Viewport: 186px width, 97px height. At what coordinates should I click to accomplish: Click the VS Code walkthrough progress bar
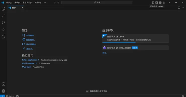point(135,42)
